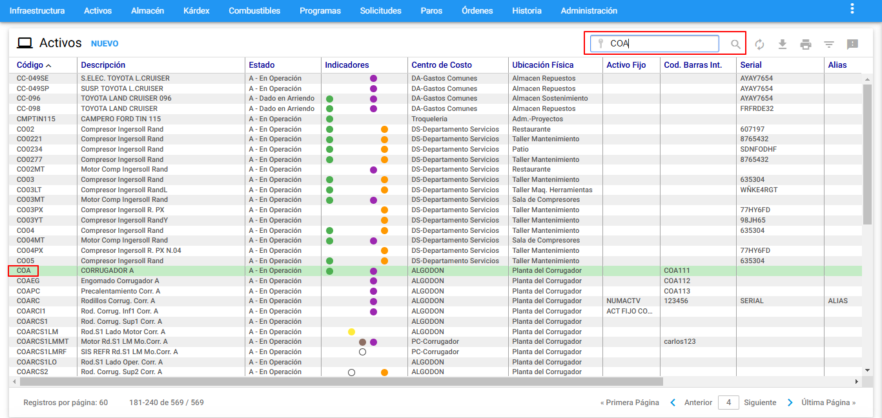Refresh the Activos list
The image size is (882, 418).
click(x=759, y=44)
